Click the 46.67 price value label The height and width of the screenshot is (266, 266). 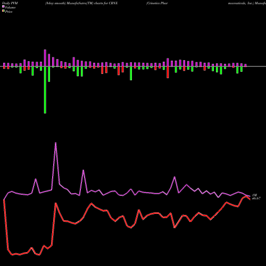[256, 198]
